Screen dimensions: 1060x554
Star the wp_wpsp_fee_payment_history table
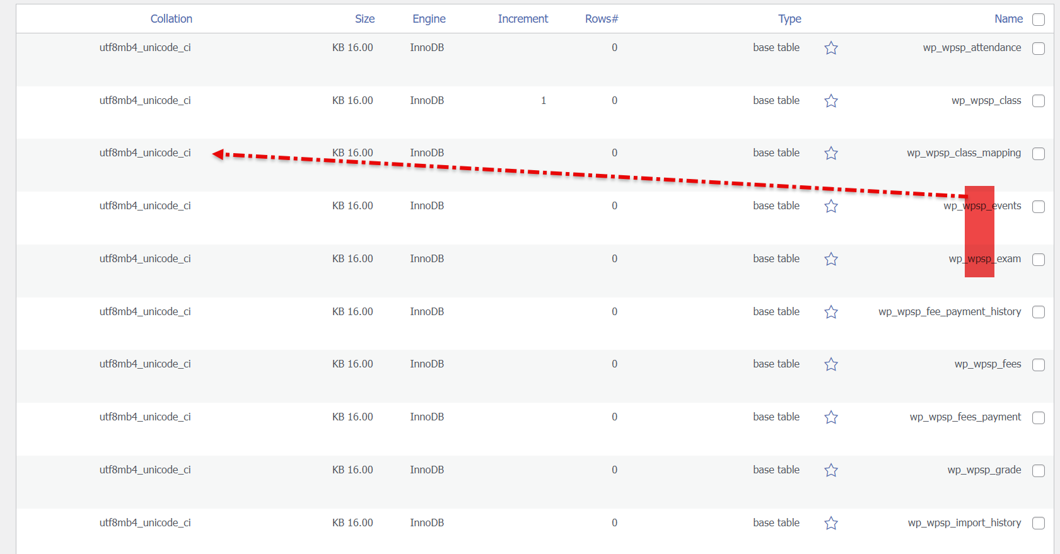pyautogui.click(x=831, y=312)
